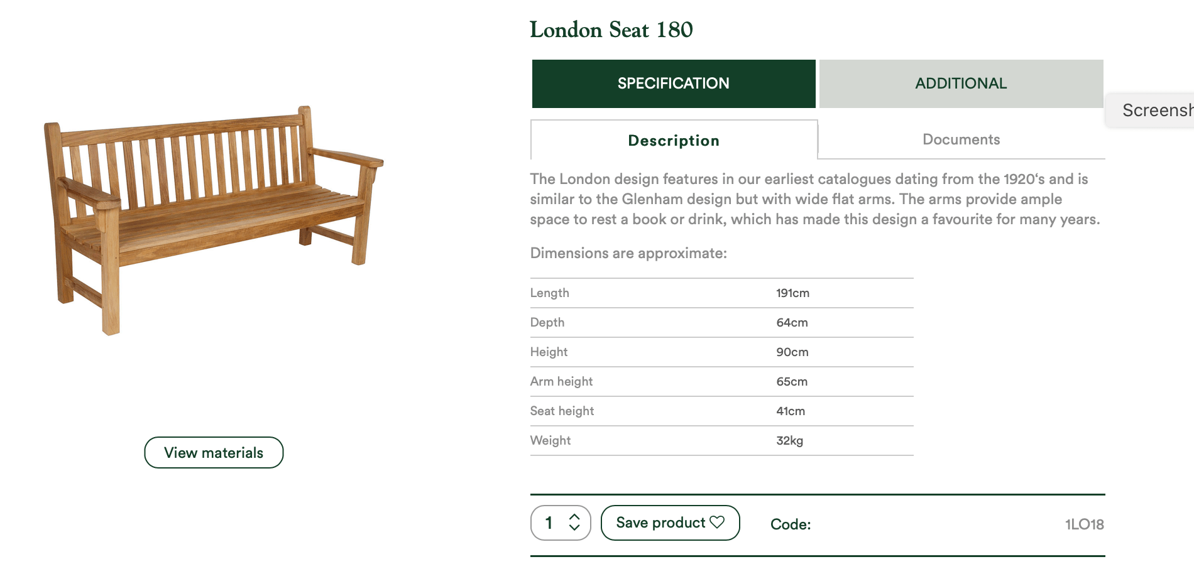Click the Arm height 65cm value
Screen dimensions: 1194x569
(x=792, y=382)
